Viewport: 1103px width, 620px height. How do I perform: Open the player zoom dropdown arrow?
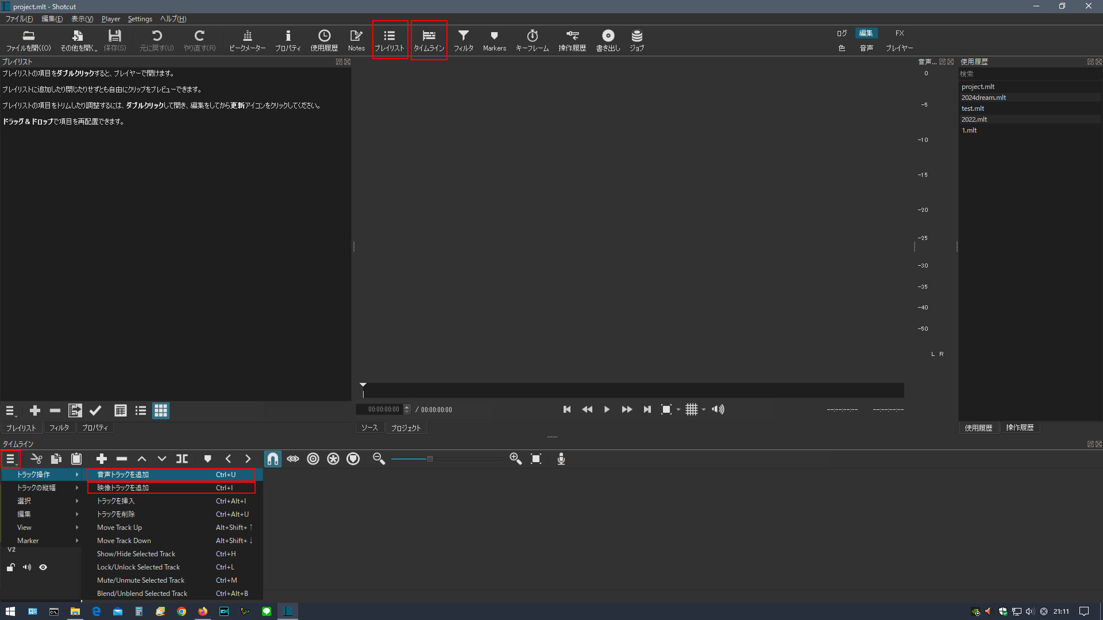(x=678, y=410)
